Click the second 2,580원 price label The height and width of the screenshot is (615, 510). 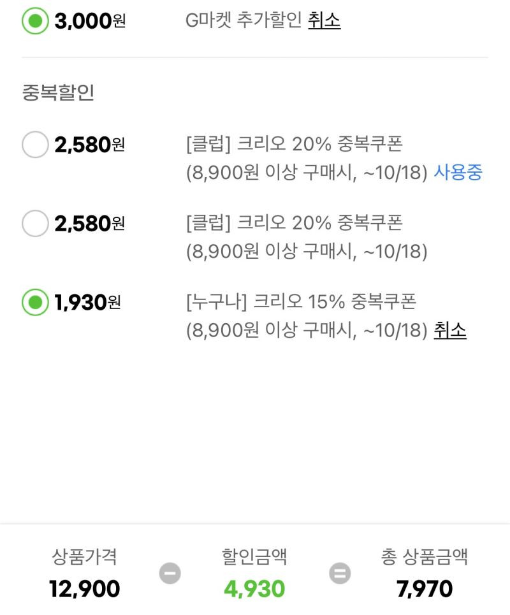pos(89,224)
